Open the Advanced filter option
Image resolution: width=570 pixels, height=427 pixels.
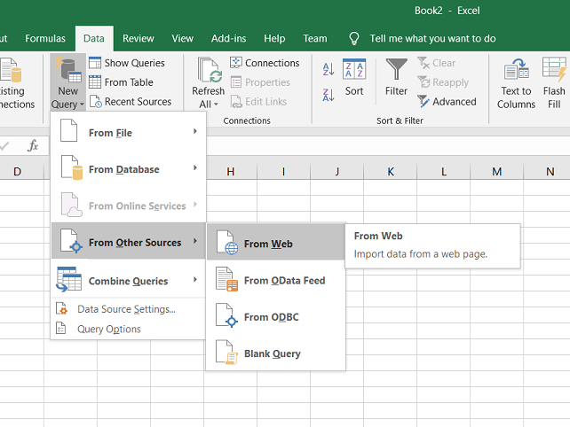click(447, 102)
